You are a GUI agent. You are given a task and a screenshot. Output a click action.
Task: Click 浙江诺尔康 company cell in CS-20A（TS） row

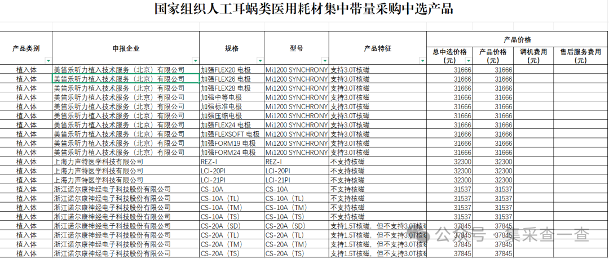(x=126, y=253)
